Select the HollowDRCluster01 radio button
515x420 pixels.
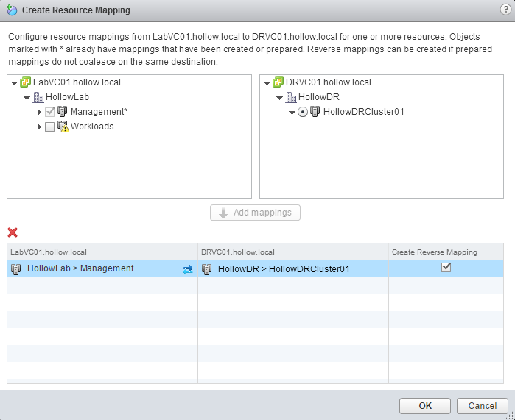302,112
